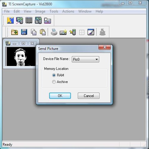Click the Ready status bar text
The height and width of the screenshot is (149, 149).
coord(7,145)
